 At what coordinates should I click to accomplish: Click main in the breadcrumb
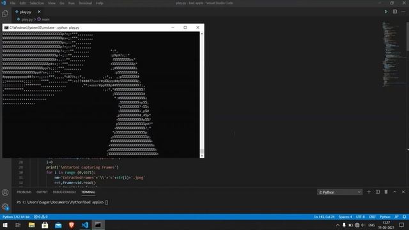tap(45, 19)
